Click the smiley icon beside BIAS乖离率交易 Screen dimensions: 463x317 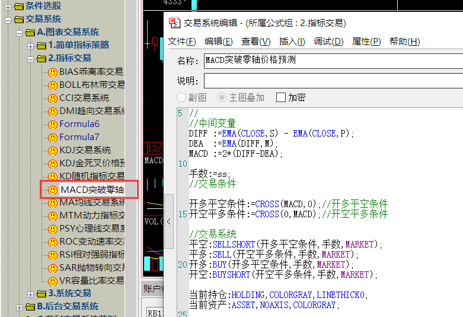pos(53,72)
